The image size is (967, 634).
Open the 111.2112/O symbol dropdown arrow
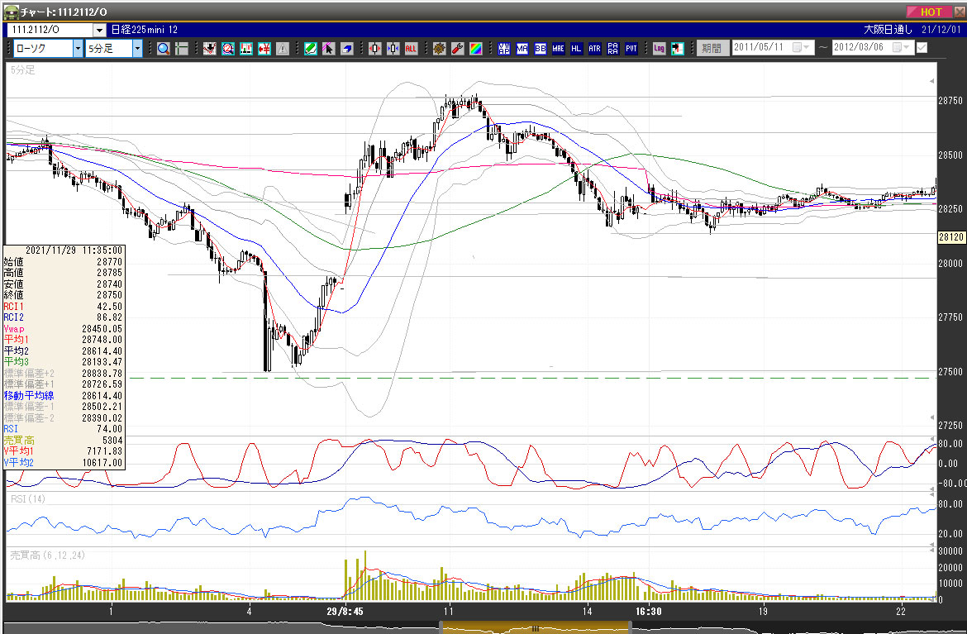coord(100,31)
